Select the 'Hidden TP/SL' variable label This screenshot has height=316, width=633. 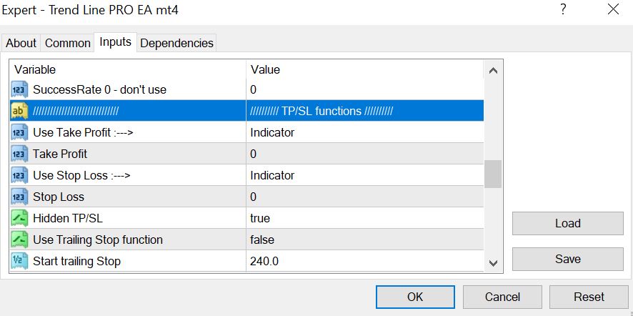(68, 218)
